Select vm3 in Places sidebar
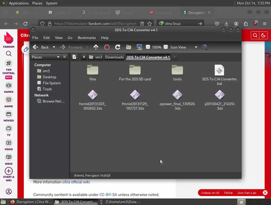Viewport: 271px width, 205px height. (x=46, y=71)
